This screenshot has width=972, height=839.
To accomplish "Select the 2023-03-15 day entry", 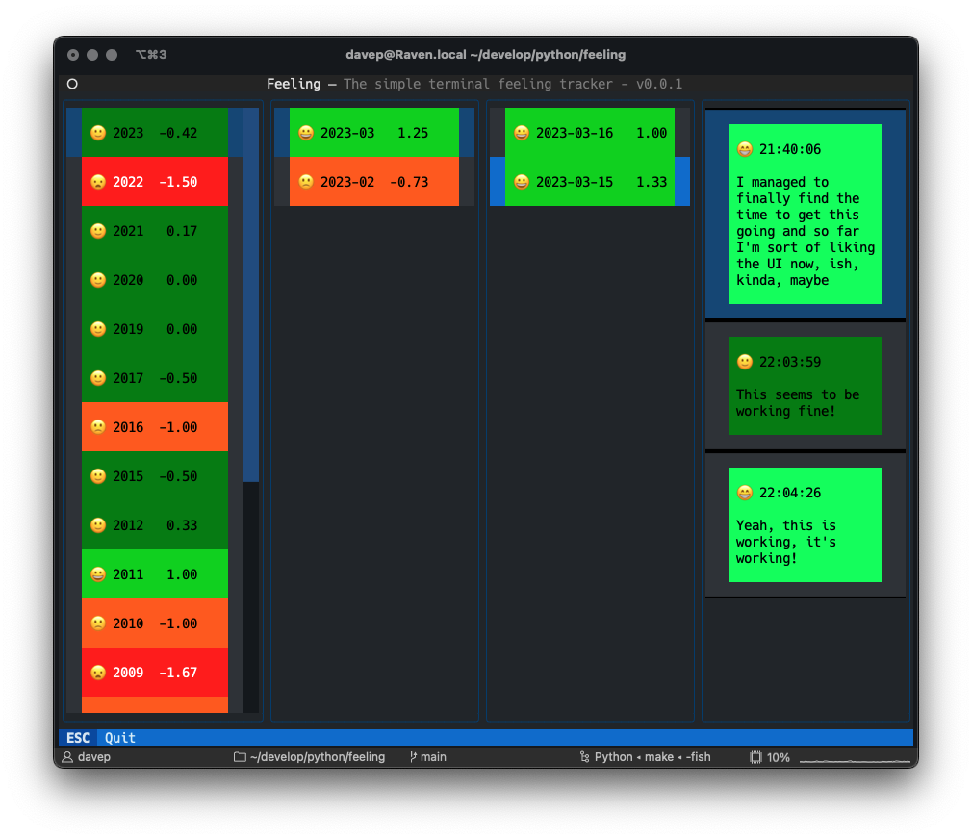I will pos(589,182).
